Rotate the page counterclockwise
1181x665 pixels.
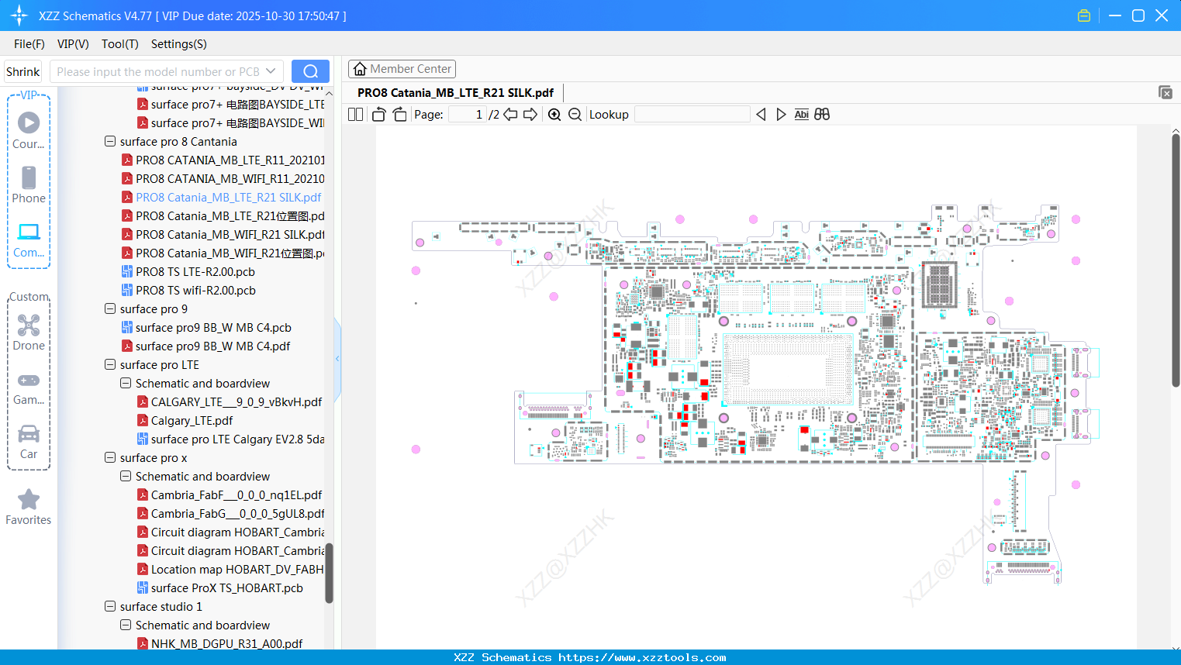click(x=378, y=115)
